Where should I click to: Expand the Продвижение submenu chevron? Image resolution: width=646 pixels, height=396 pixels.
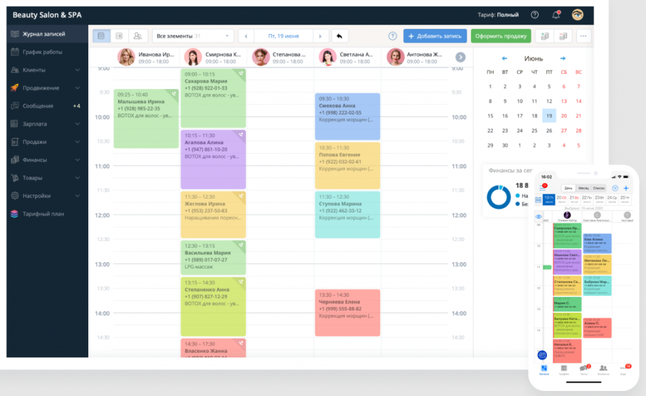[78, 88]
